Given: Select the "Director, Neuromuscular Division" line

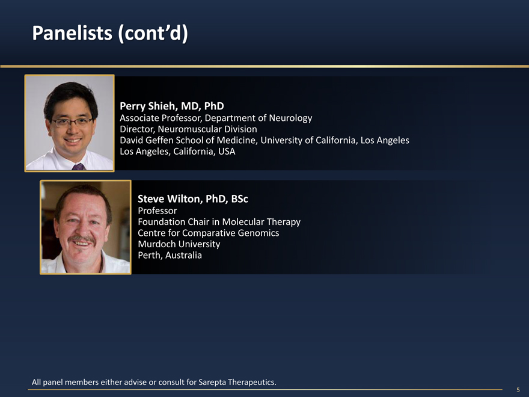Looking at the screenshot, I should pyautogui.click(x=188, y=129).
